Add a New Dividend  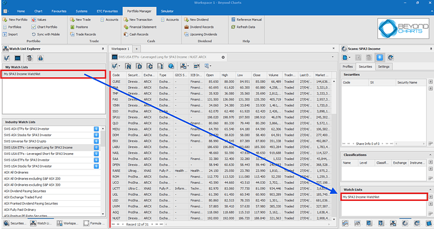(196, 19)
